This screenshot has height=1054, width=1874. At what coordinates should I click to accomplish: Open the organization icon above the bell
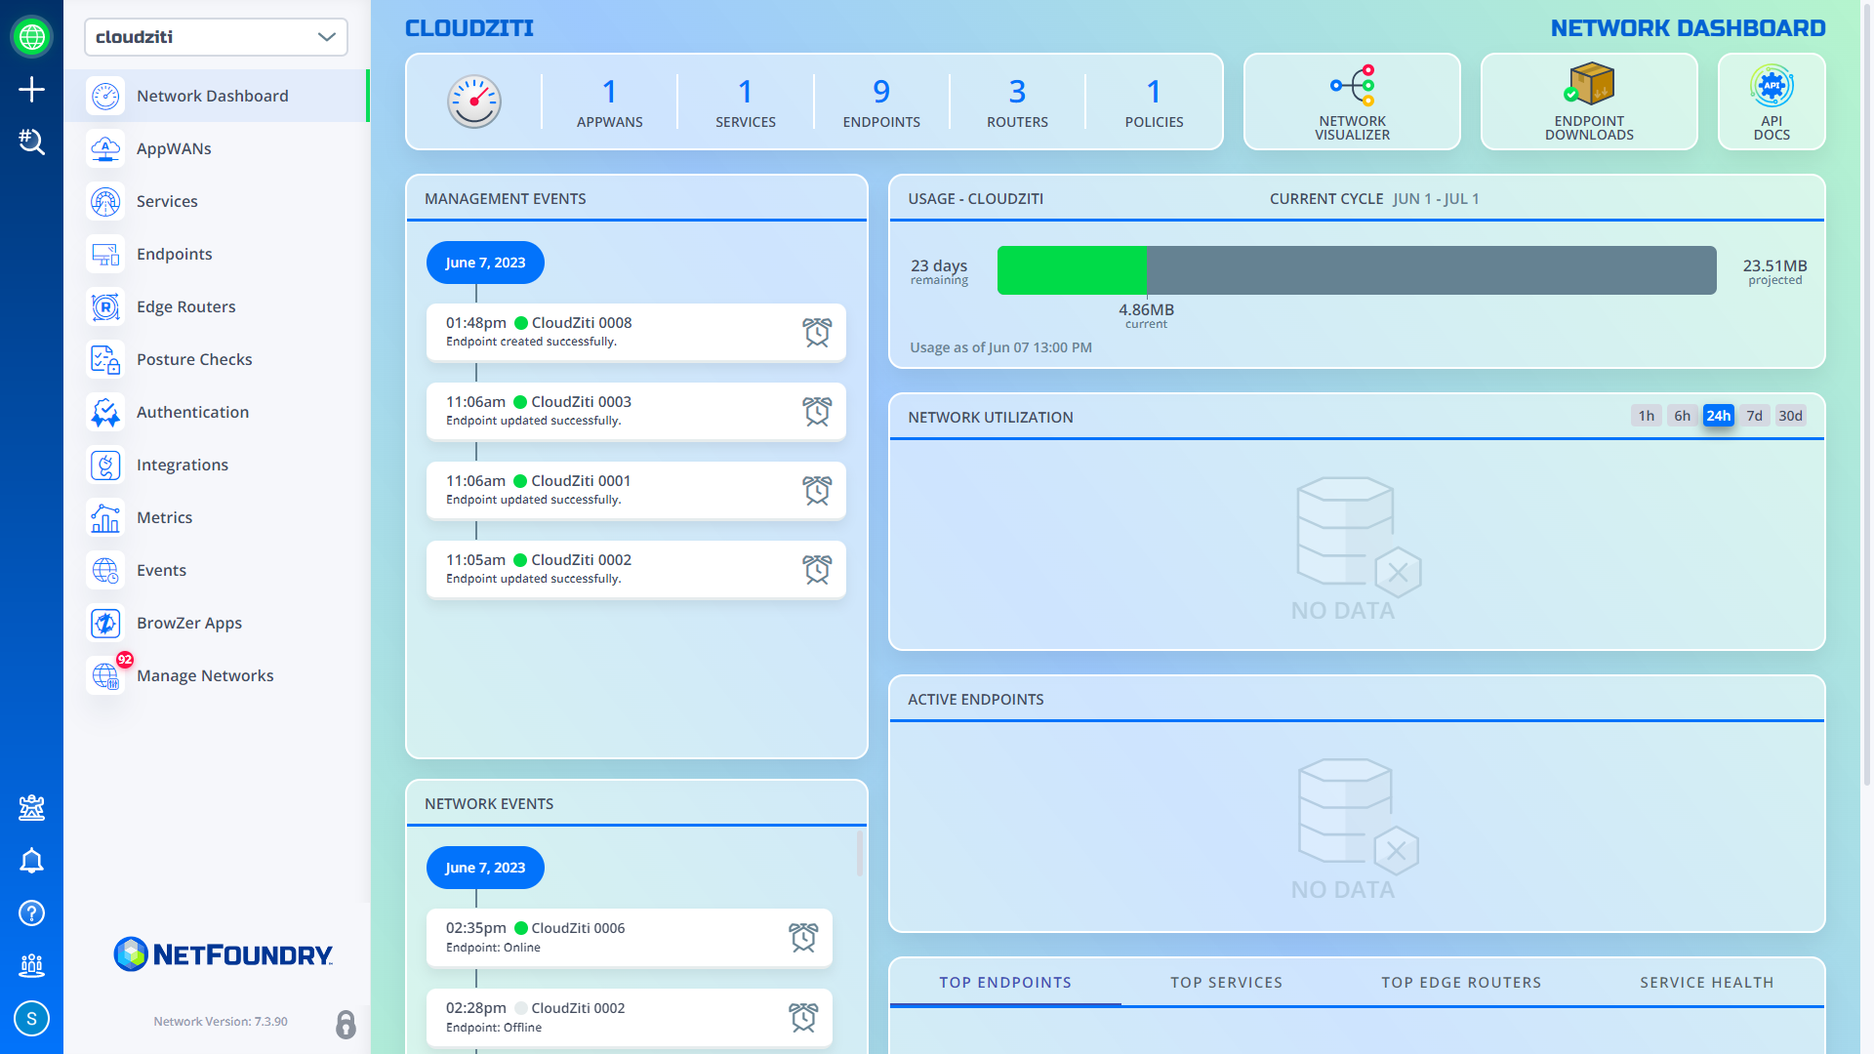[x=31, y=807]
